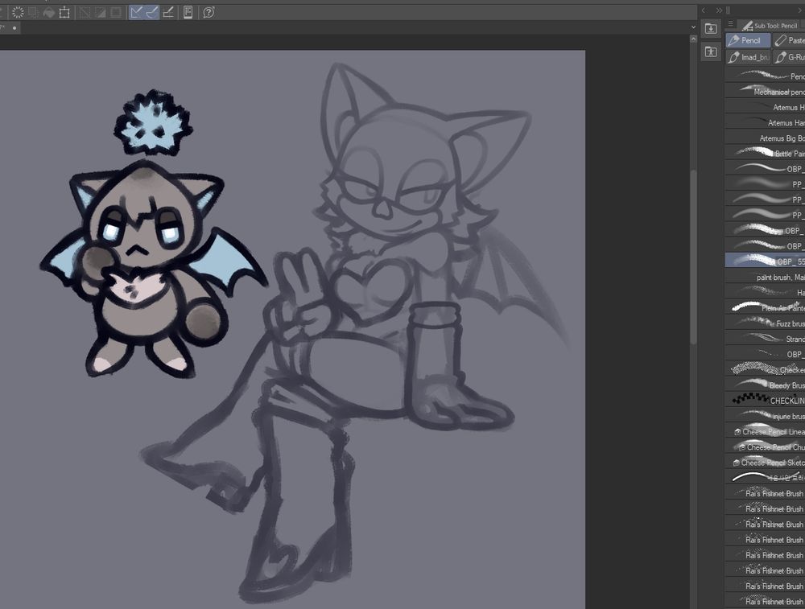Viewport: 805px width, 609px height.
Task: Click the Fill bucket icon in command bar
Action: tap(49, 12)
